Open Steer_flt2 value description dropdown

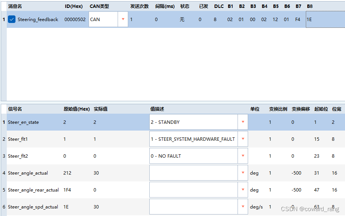coord(243,156)
